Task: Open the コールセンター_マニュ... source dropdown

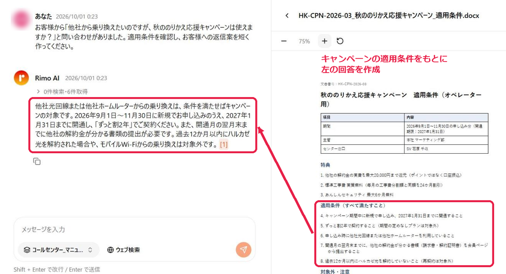Action: pyautogui.click(x=59, y=250)
